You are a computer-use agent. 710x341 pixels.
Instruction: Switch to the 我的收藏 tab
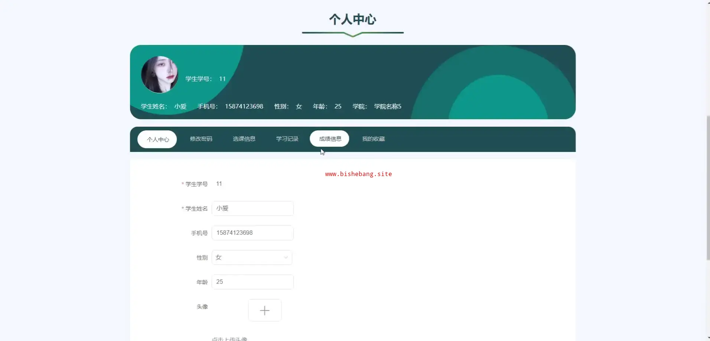pyautogui.click(x=373, y=139)
